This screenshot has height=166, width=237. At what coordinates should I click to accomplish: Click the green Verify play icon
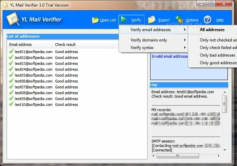click(x=123, y=20)
